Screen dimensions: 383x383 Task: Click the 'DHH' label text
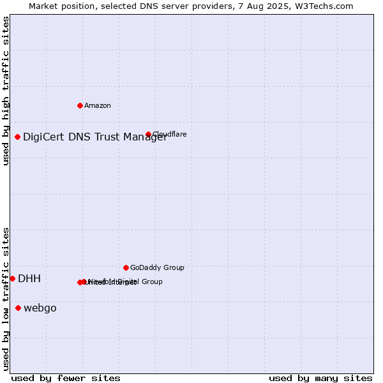point(29,278)
